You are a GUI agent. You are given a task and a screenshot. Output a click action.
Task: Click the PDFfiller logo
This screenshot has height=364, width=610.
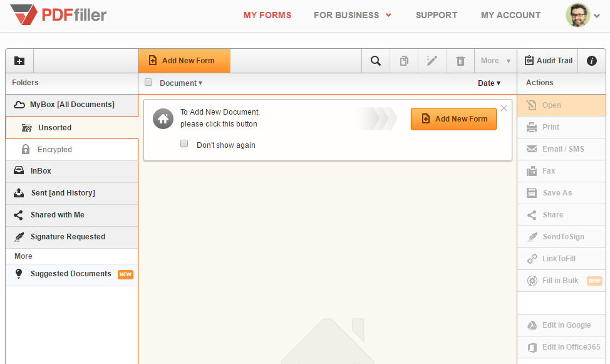(58, 14)
